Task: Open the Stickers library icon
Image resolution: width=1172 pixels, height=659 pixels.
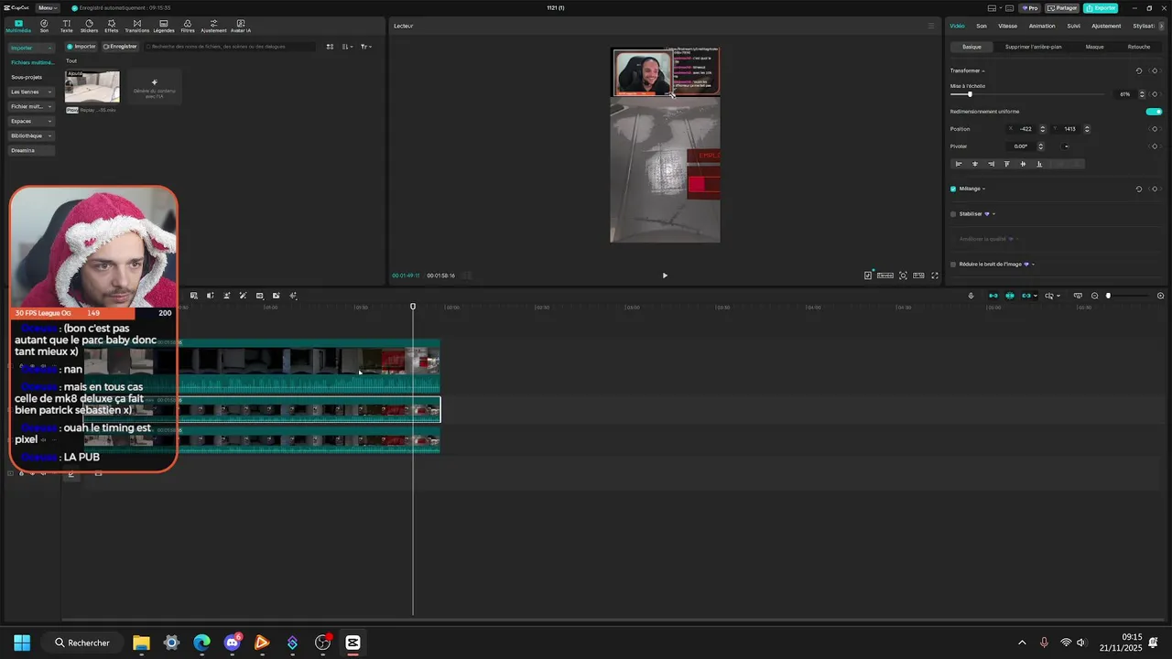Action: [89, 26]
